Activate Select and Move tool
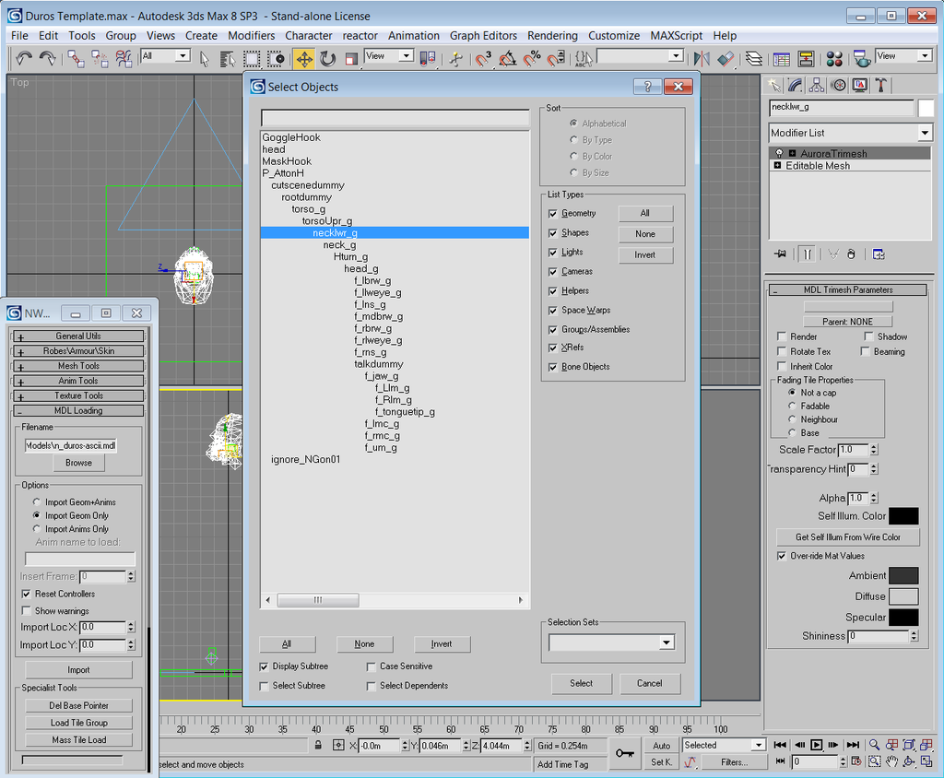 click(x=304, y=58)
